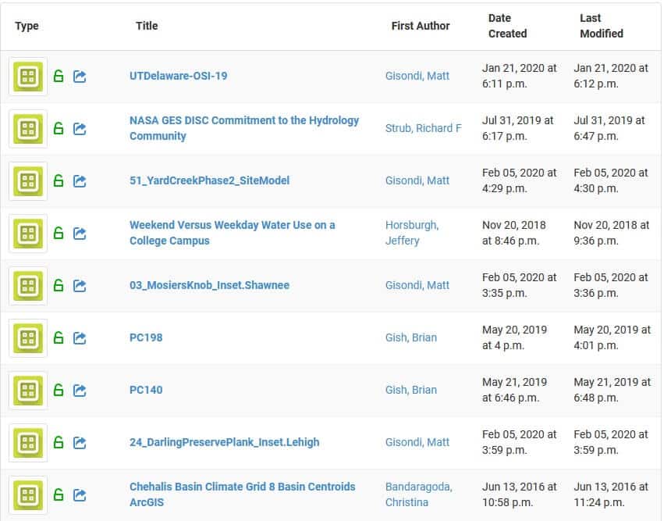The width and height of the screenshot is (664, 521).
Task: View author Bandaragoda, Christina profile
Action: 419,494
